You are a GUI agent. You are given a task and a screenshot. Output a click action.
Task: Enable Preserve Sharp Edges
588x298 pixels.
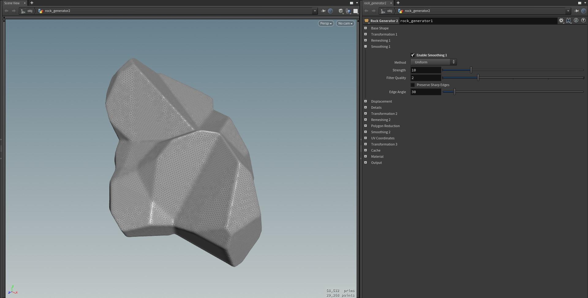click(413, 85)
